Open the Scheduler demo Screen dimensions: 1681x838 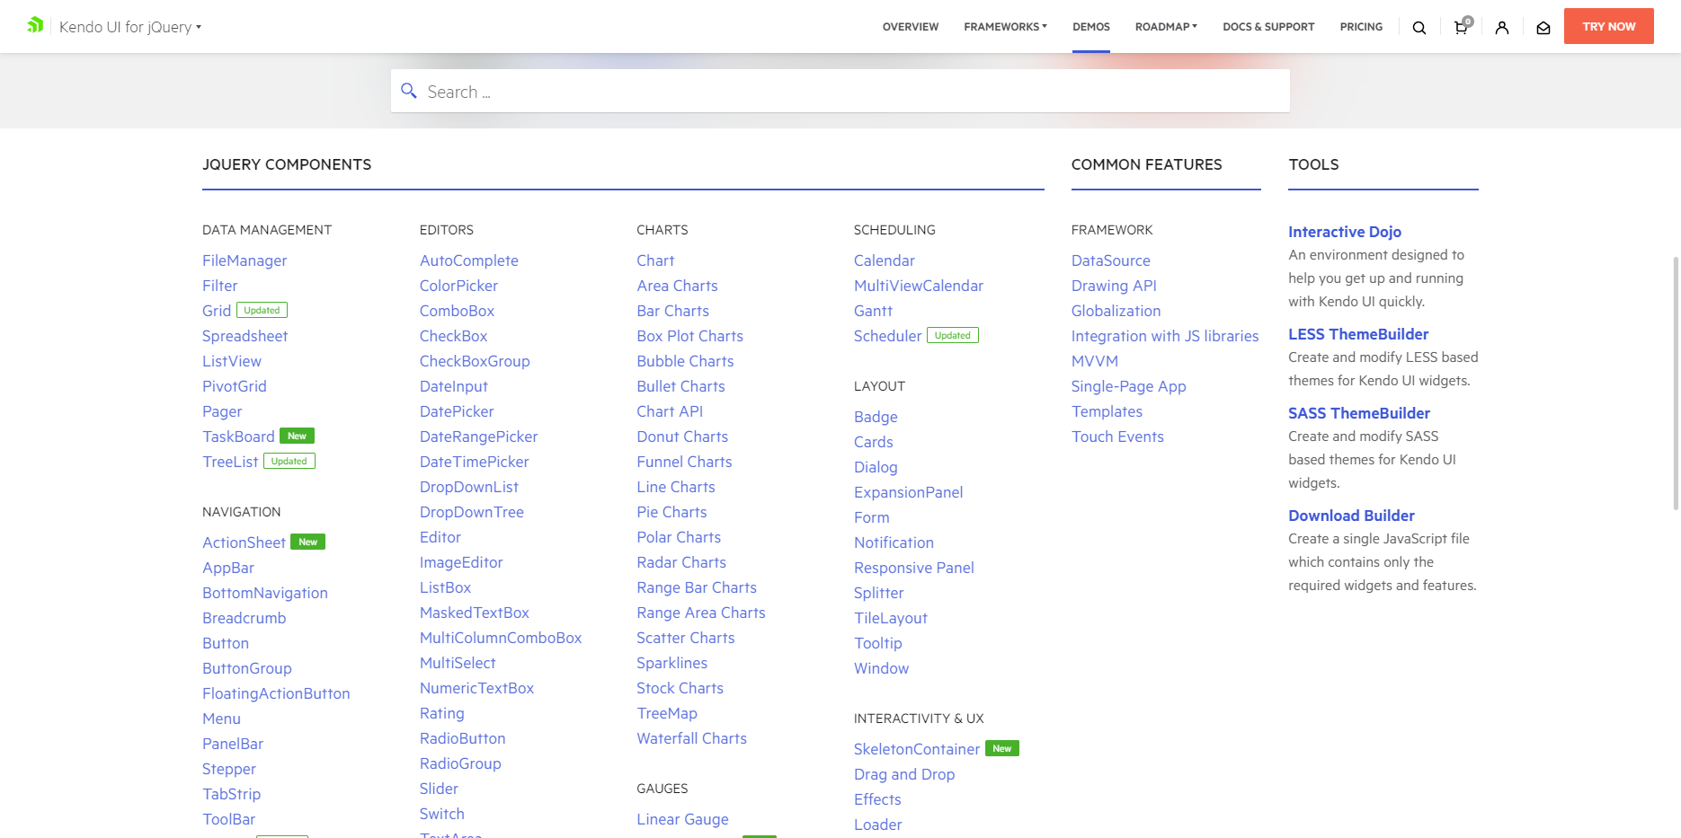click(887, 336)
